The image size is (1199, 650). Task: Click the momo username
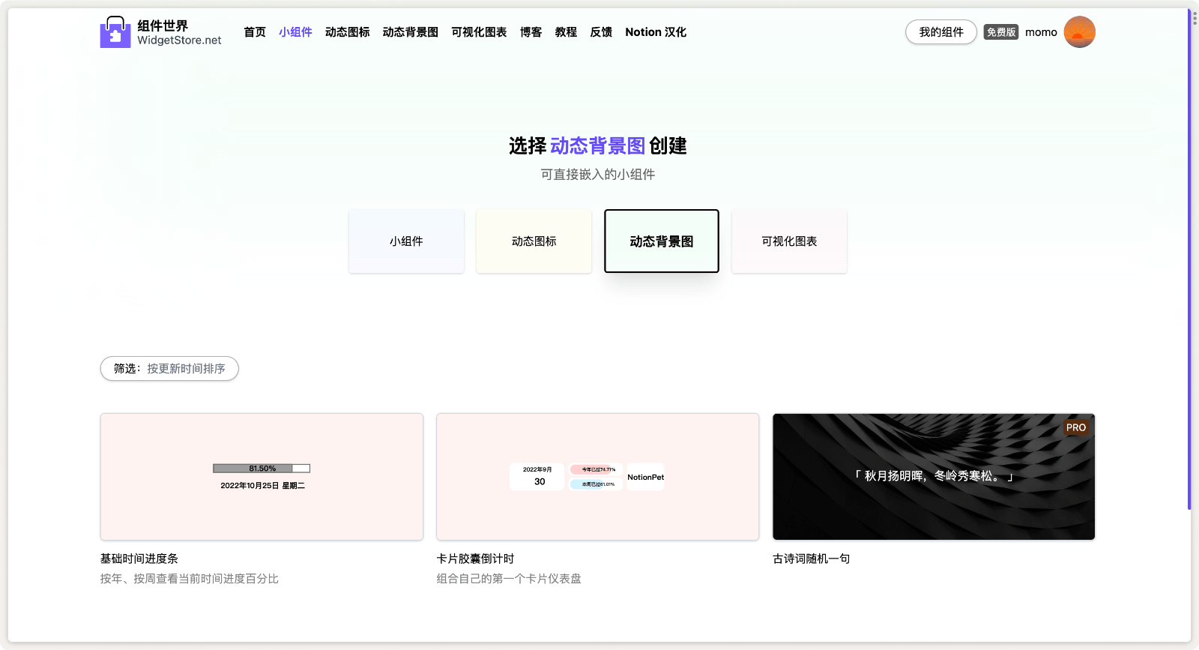1041,32
